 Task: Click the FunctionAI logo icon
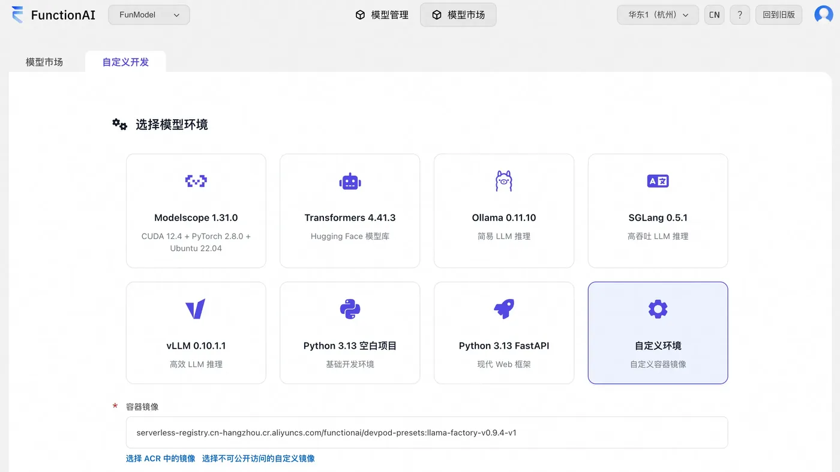pyautogui.click(x=18, y=15)
